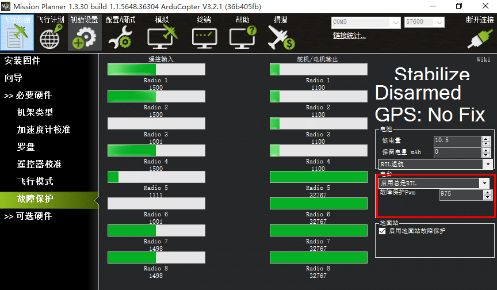Open the Wiki link
The image size is (497, 290).
(x=483, y=59)
